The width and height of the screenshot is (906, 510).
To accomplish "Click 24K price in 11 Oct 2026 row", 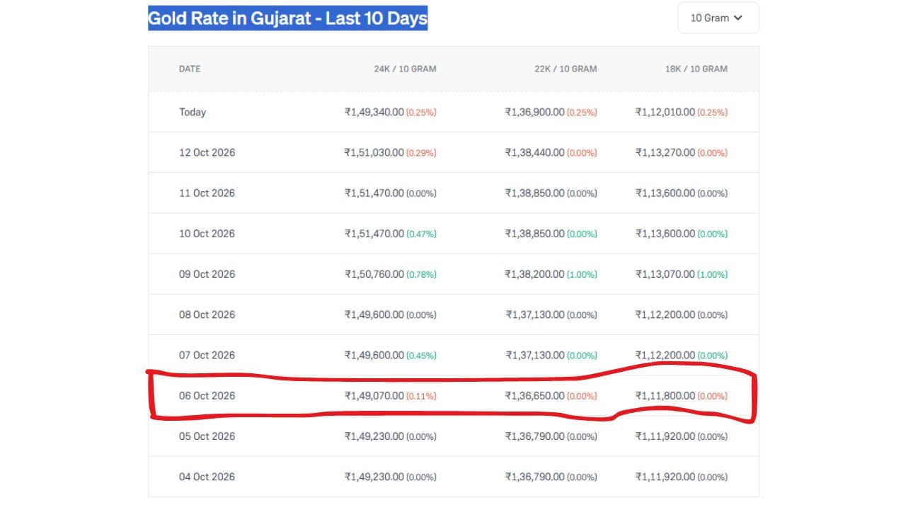I will pyautogui.click(x=374, y=193).
